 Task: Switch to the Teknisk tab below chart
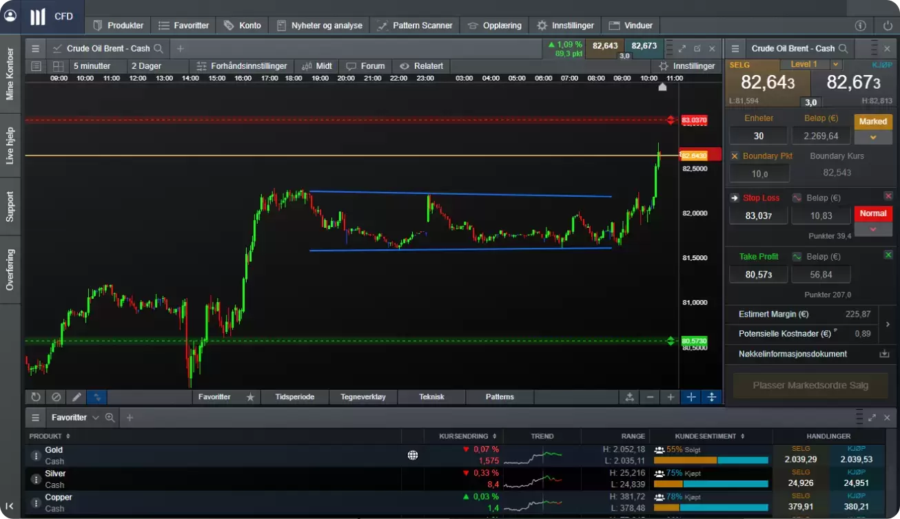(431, 397)
